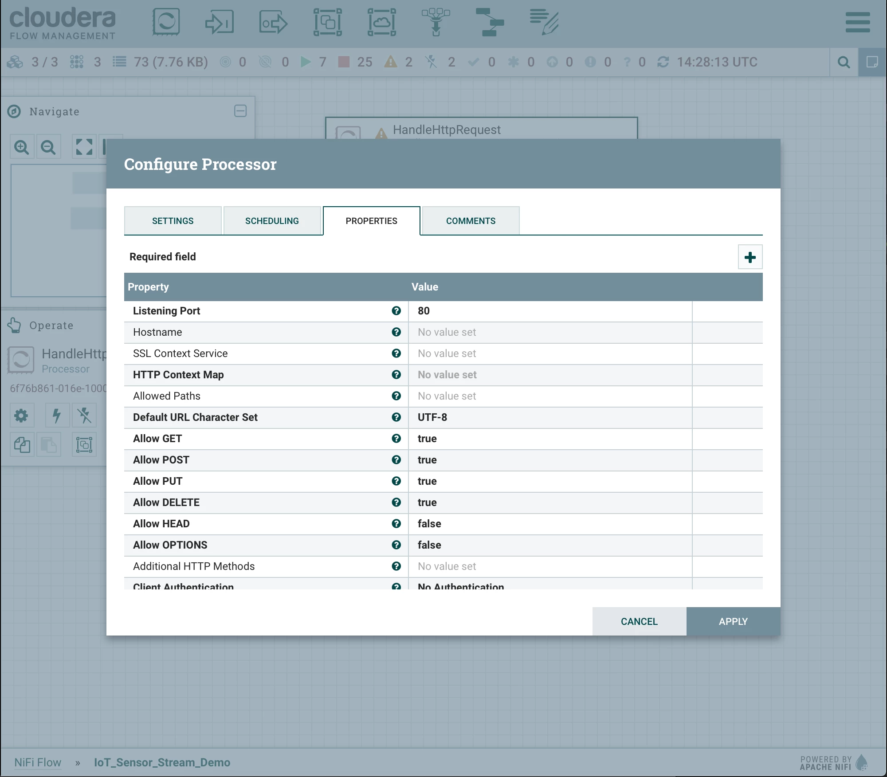The width and height of the screenshot is (887, 777).
Task: Switch to the SCHEDULING tab
Action: point(272,221)
